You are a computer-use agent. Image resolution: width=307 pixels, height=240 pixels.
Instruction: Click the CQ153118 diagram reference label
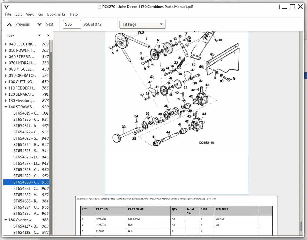point(206,143)
